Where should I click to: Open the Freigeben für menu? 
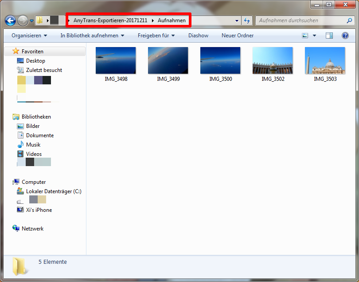click(x=156, y=36)
